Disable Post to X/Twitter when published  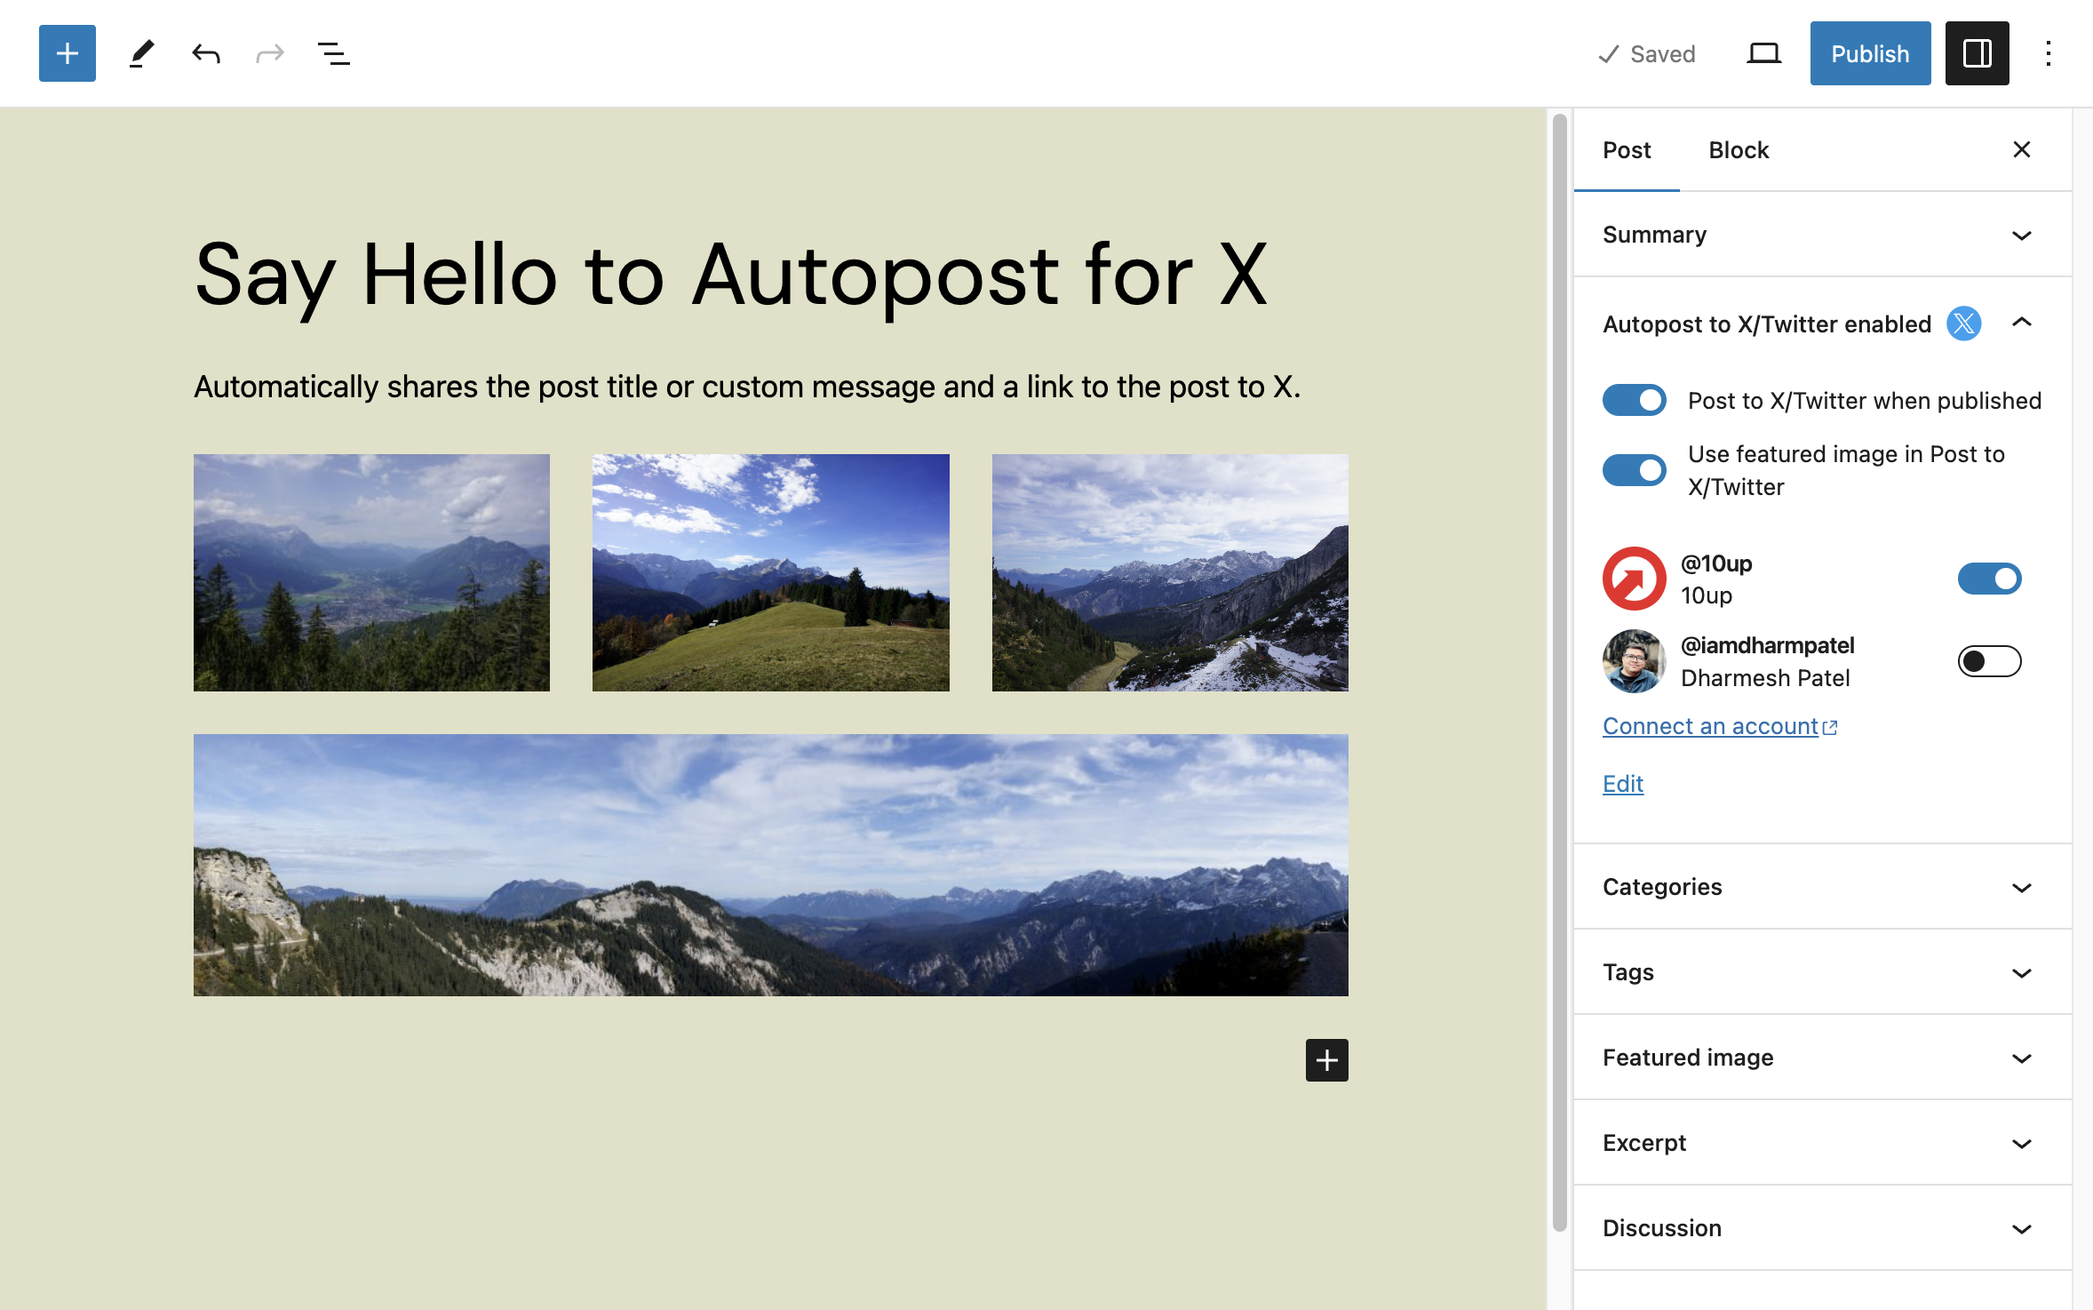pyautogui.click(x=1634, y=400)
